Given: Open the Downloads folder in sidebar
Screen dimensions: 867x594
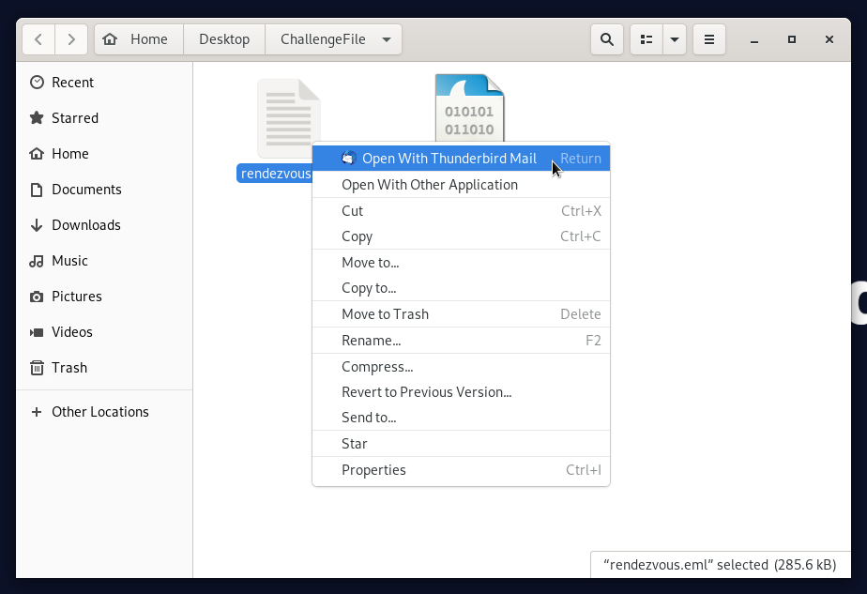Looking at the screenshot, I should click(85, 225).
